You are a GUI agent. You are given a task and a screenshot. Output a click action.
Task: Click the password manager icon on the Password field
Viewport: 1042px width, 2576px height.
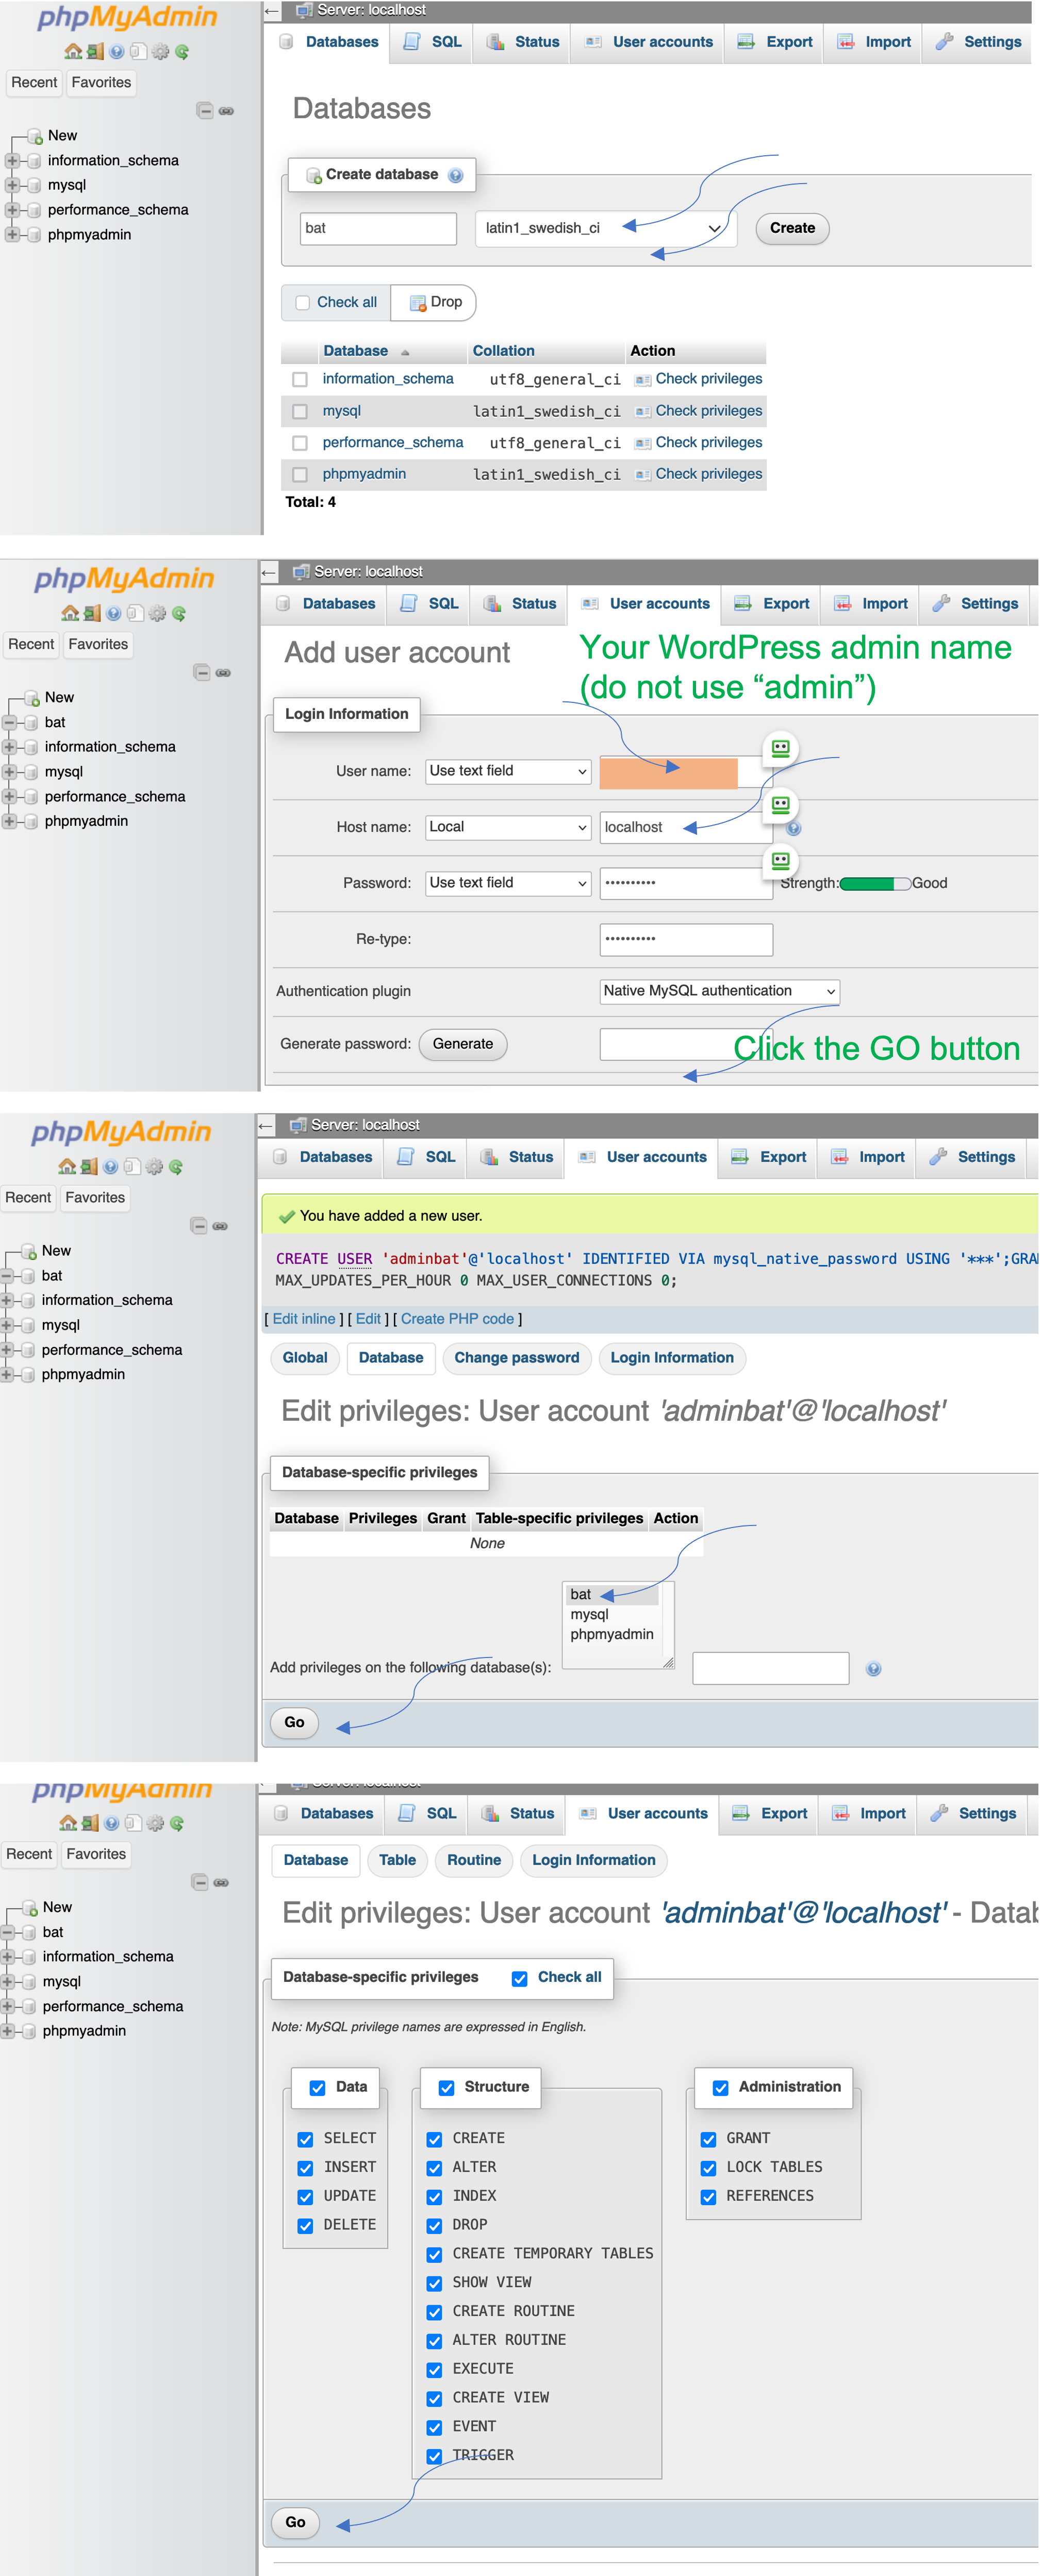[x=781, y=860]
